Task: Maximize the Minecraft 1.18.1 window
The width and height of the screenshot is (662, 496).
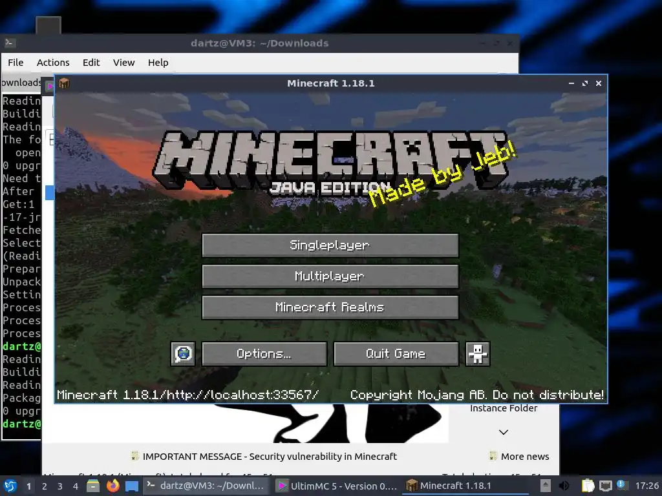Action: (584, 83)
